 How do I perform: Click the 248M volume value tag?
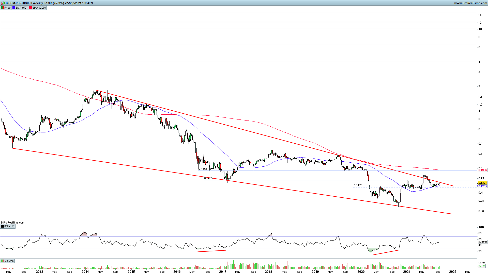pyautogui.click(x=482, y=266)
